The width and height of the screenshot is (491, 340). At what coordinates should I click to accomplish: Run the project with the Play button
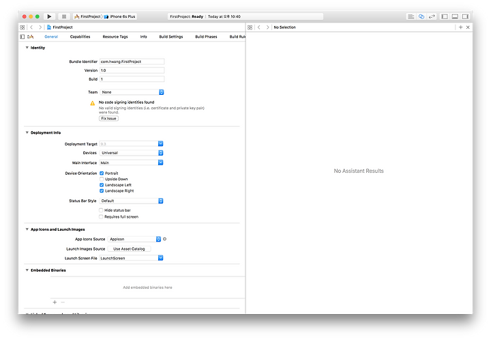point(49,16)
